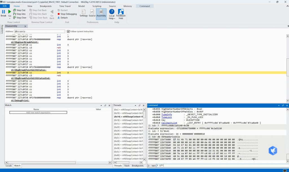Image resolution: width=289 pixels, height=172 pixels.
Task: Open the TypeInfo link
Action: point(167,115)
